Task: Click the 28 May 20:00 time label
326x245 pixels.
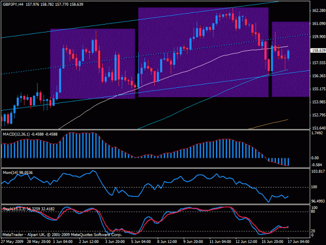Action: coord(39,242)
